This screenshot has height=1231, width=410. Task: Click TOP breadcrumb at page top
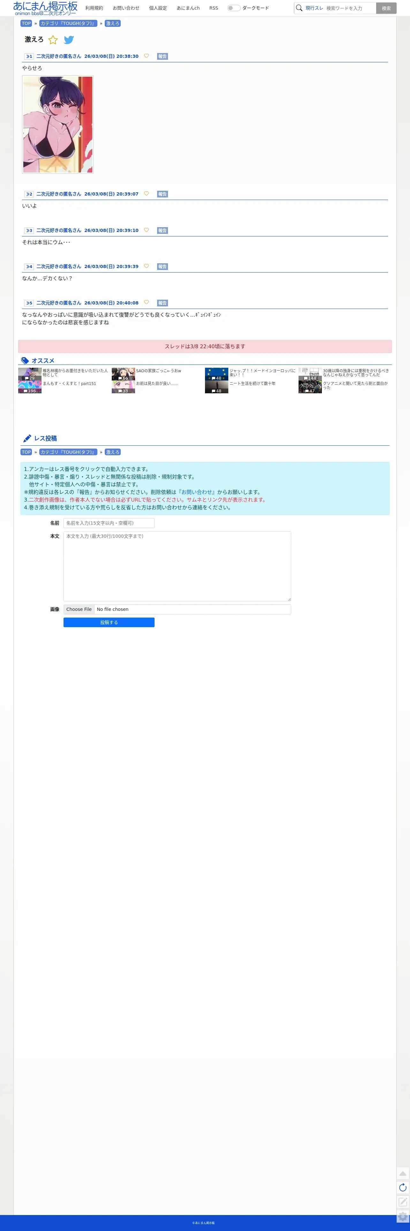[x=26, y=23]
